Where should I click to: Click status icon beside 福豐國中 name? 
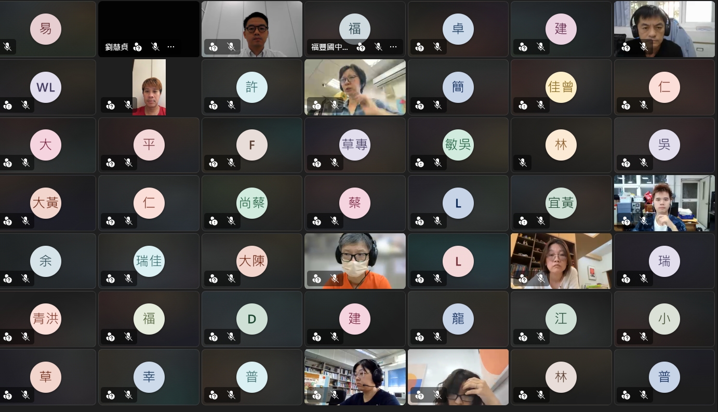(361, 47)
